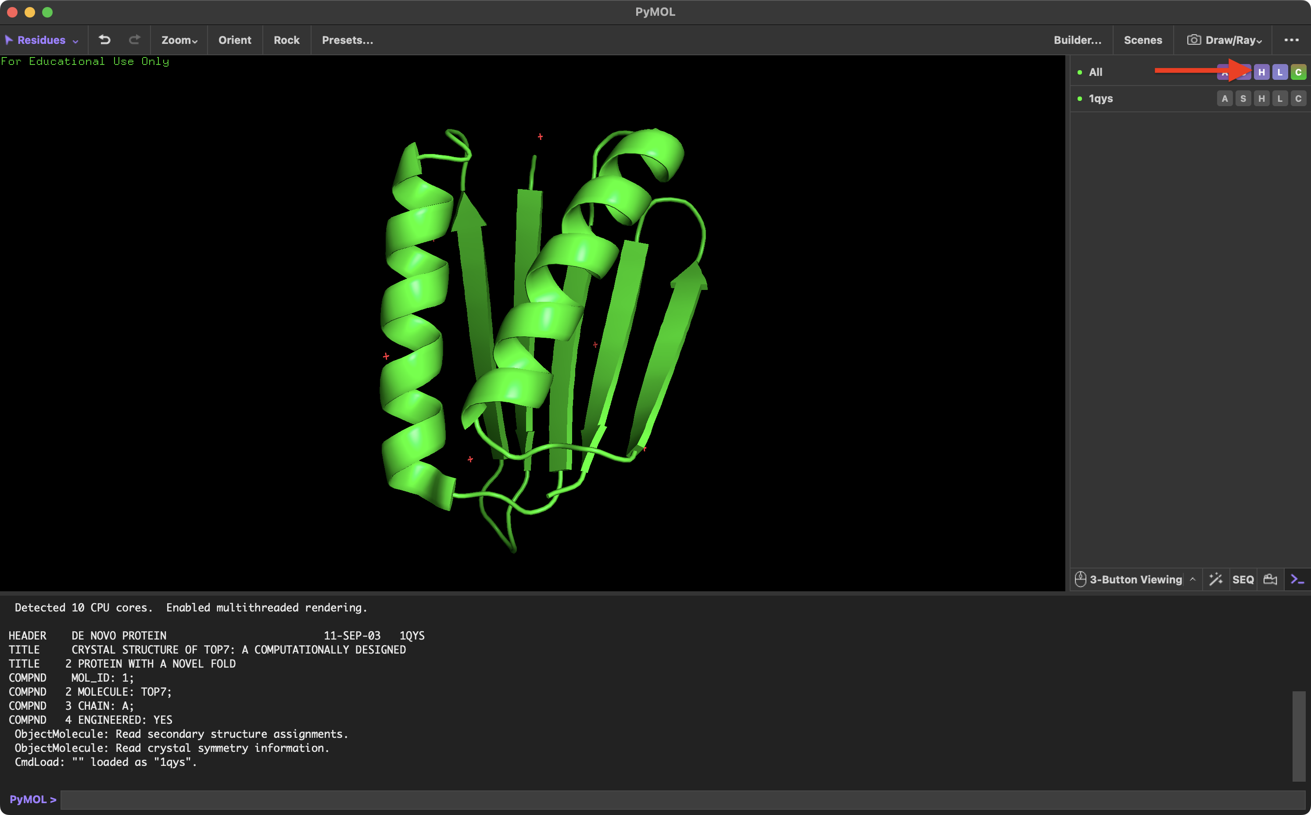Toggle visibility dot for All objects

pos(1080,72)
